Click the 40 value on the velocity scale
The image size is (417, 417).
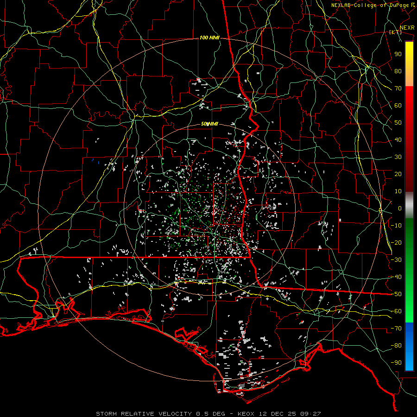(x=398, y=140)
